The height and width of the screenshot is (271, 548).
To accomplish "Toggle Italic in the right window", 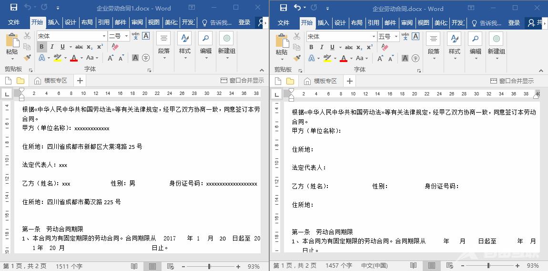I will click(x=322, y=47).
